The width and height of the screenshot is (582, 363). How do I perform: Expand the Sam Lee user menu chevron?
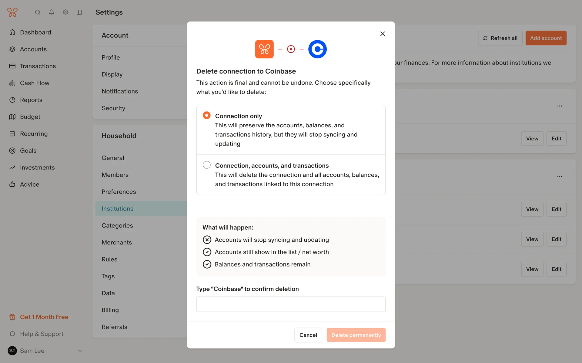[x=80, y=351]
